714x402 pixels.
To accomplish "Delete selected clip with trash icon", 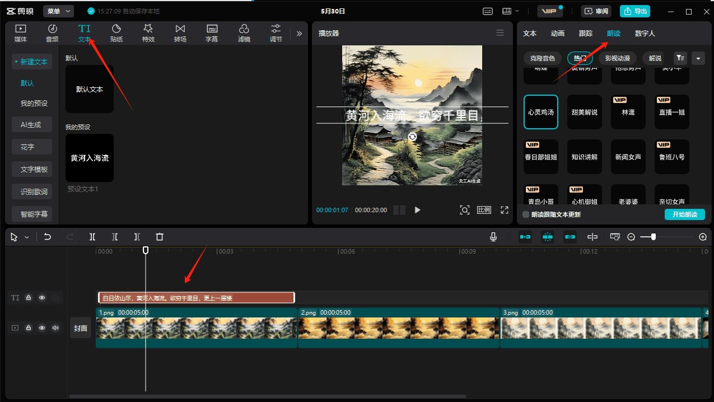I will pyautogui.click(x=160, y=237).
